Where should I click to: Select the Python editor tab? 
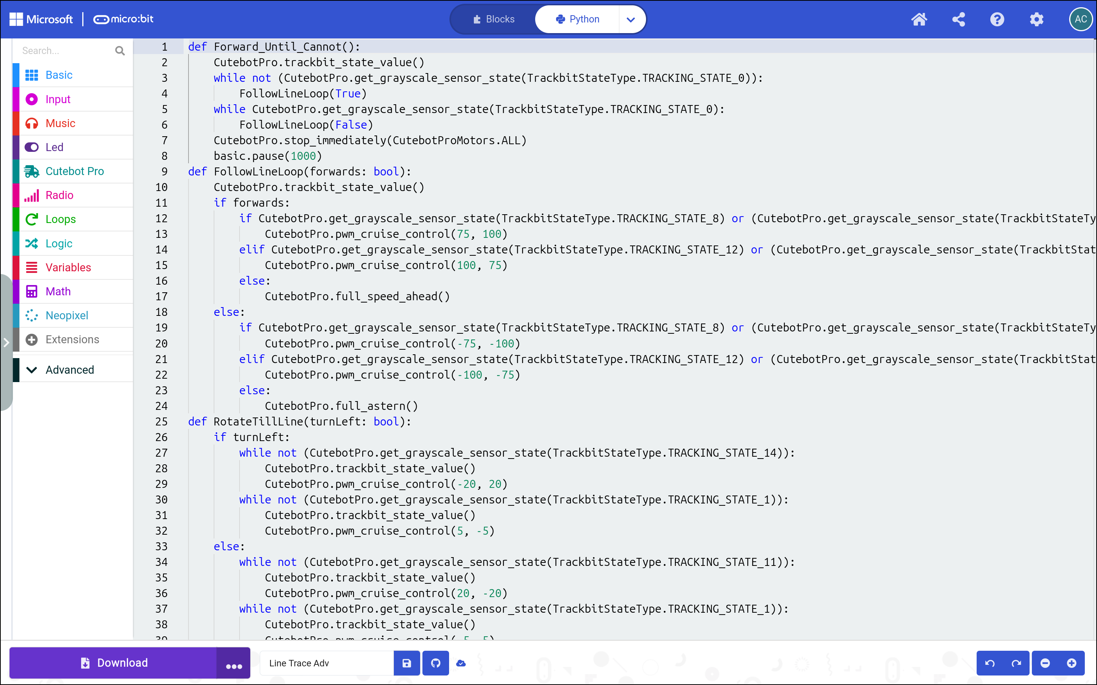pyautogui.click(x=577, y=19)
